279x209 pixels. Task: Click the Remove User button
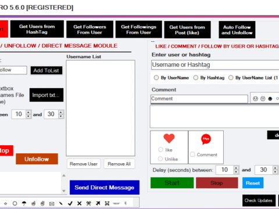click(x=84, y=164)
